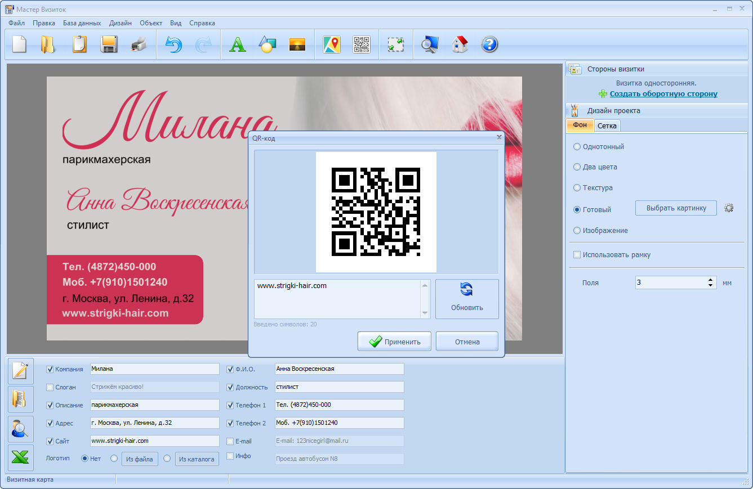
Task: Check the Использовать рамку option
Action: point(577,255)
